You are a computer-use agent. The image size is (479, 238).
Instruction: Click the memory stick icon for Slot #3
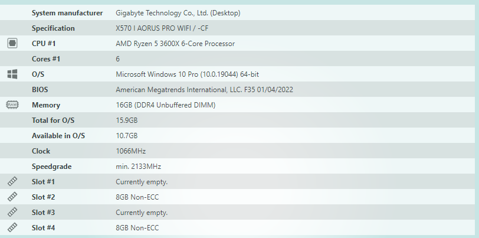12,212
